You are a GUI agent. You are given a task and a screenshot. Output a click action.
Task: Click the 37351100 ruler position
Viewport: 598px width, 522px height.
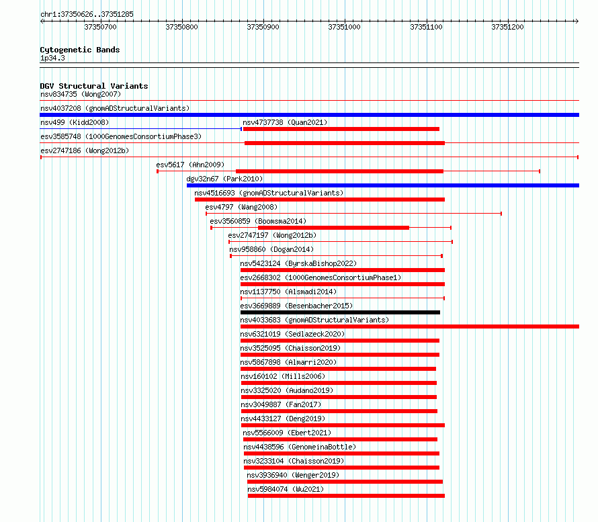click(x=426, y=27)
